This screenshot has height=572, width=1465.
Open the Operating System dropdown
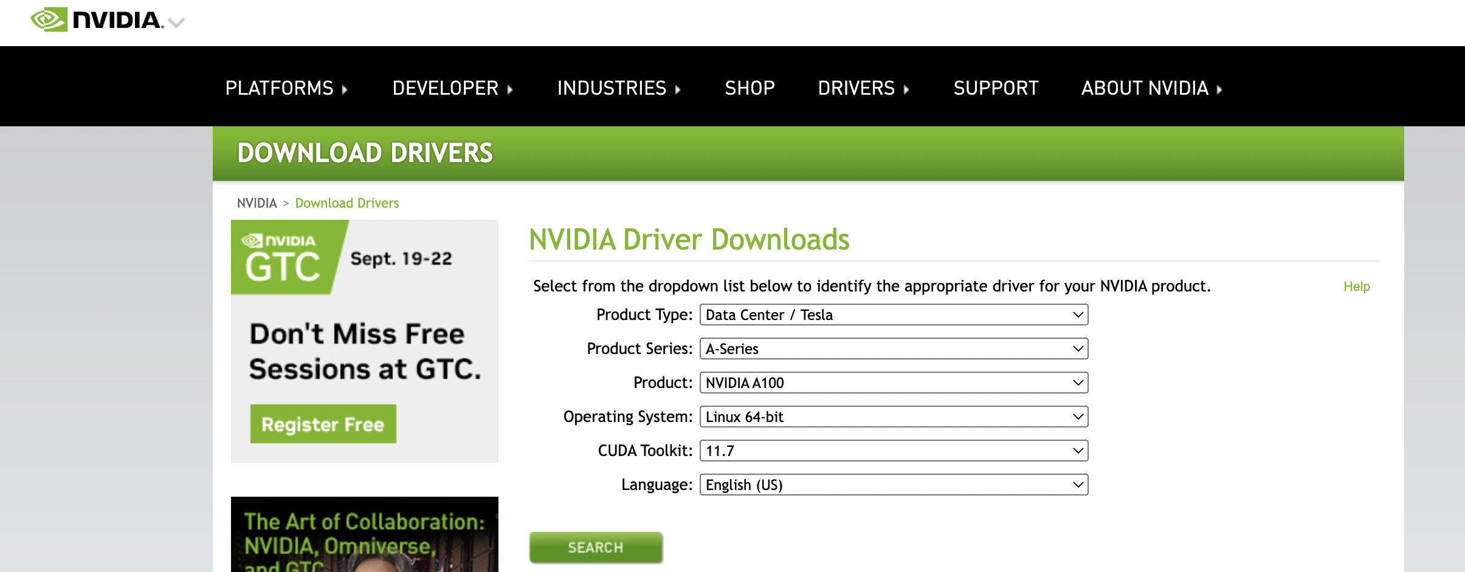892,417
